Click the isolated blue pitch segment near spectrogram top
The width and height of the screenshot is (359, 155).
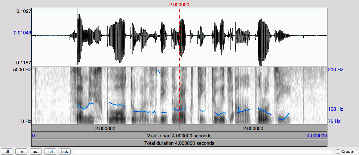[158, 71]
